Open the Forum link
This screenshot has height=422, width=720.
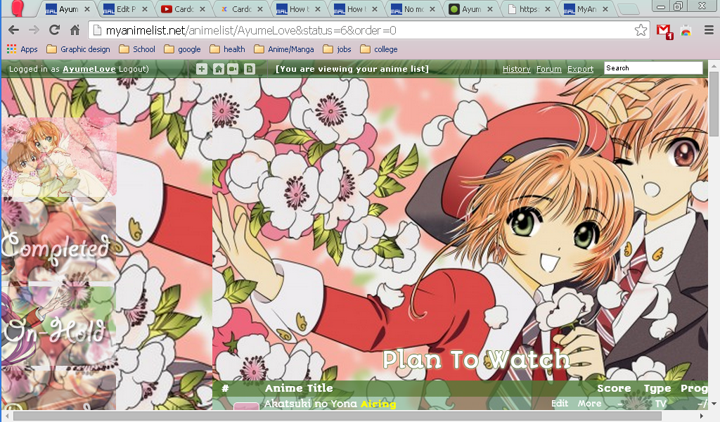[x=548, y=69]
